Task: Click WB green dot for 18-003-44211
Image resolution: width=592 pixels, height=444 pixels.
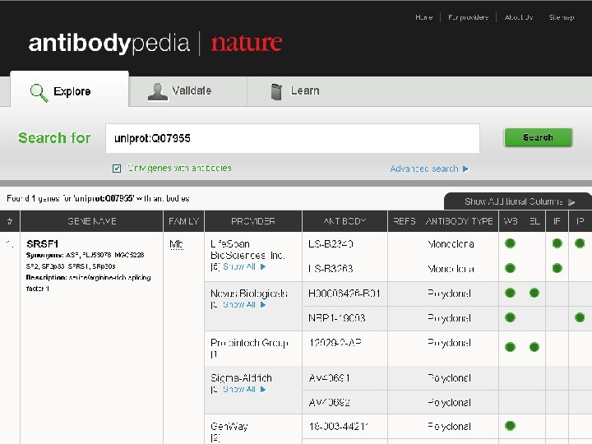Action: [510, 426]
